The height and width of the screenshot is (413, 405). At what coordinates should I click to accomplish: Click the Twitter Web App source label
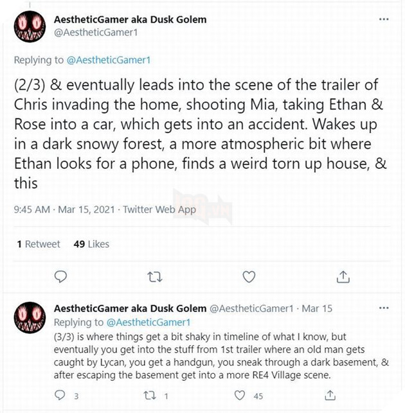tap(159, 209)
